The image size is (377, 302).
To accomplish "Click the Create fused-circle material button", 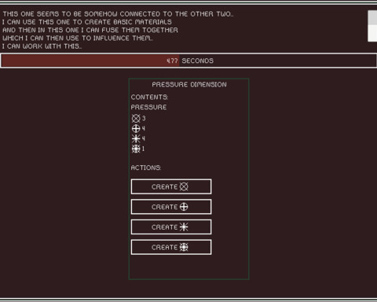I will click(171, 247).
